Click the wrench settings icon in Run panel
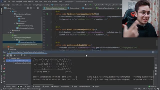 [4, 64]
